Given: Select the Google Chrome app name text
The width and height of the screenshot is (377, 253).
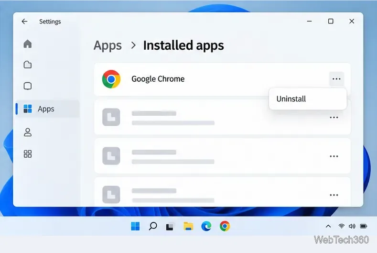Looking at the screenshot, I should (x=158, y=79).
